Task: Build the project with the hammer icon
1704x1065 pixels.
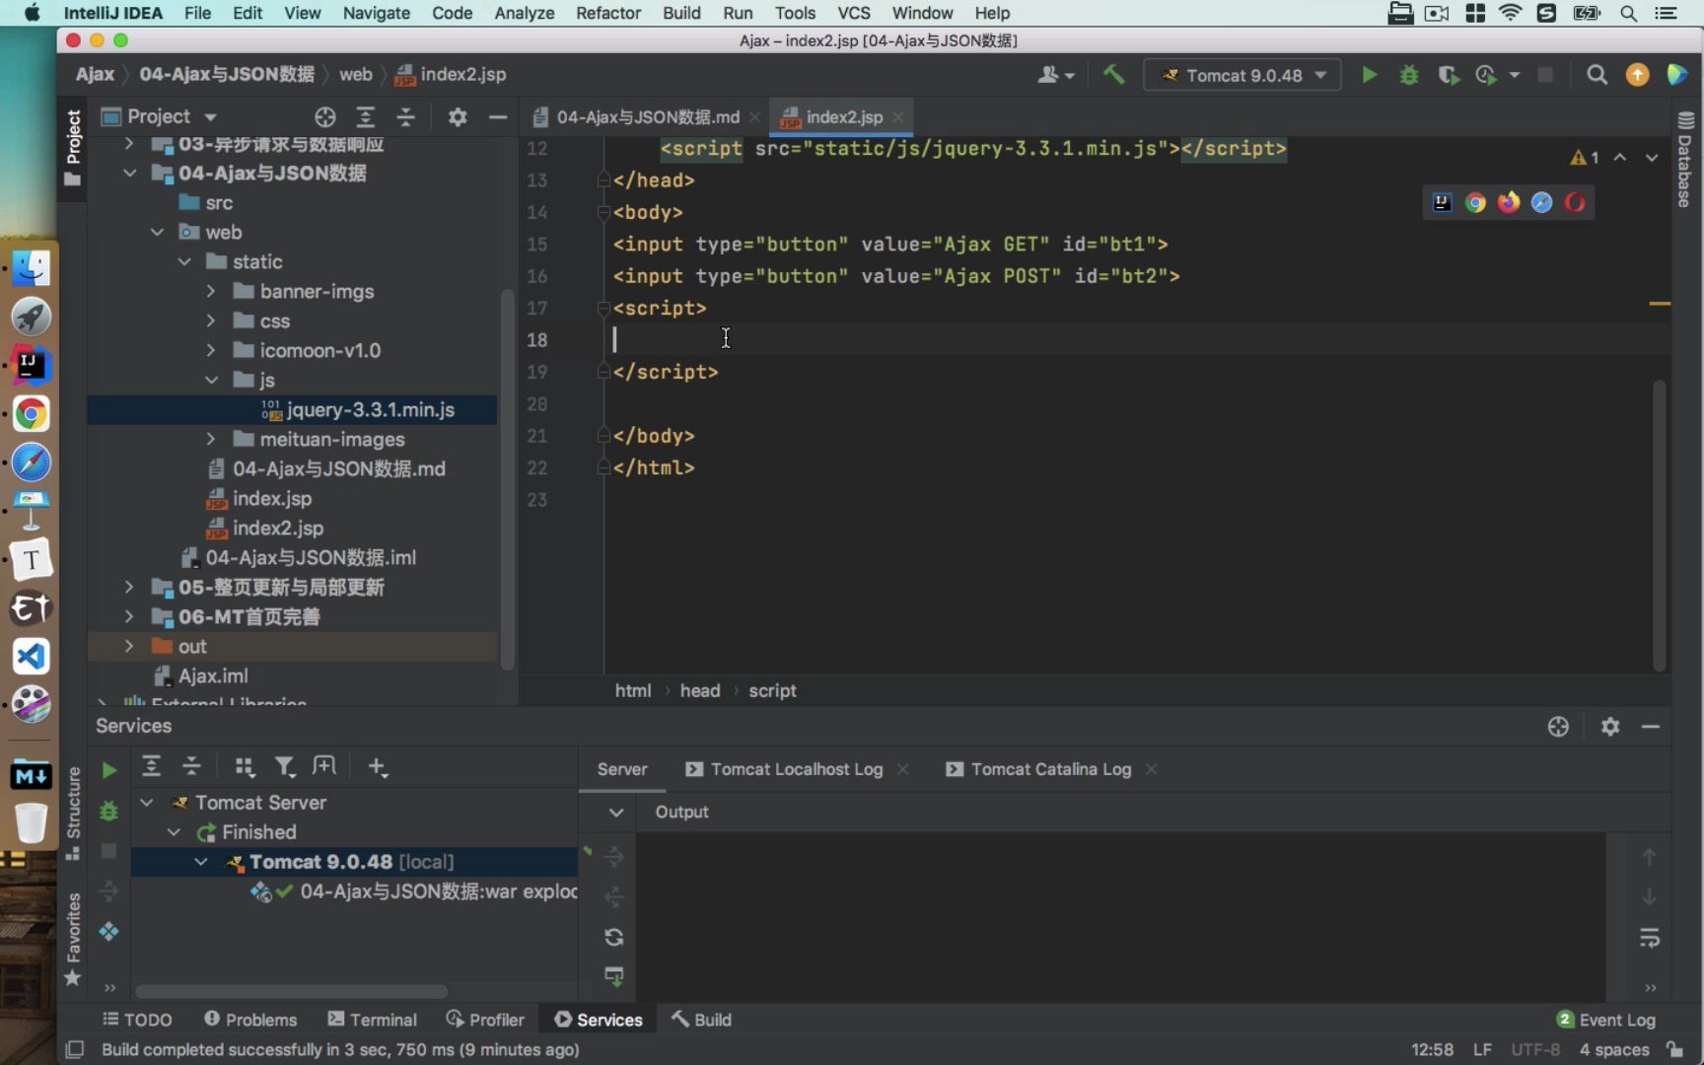Action: tap(1113, 75)
